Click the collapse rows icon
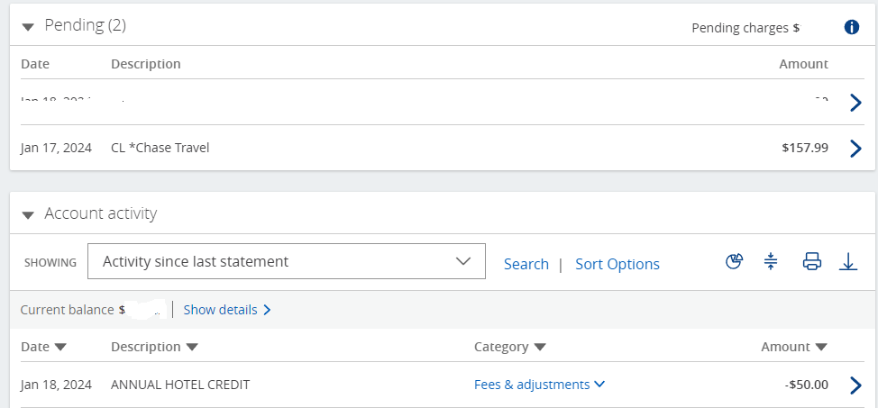 coord(771,262)
